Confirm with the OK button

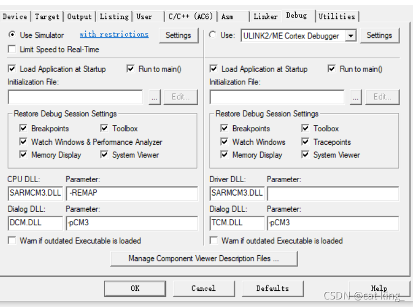tap(135, 288)
